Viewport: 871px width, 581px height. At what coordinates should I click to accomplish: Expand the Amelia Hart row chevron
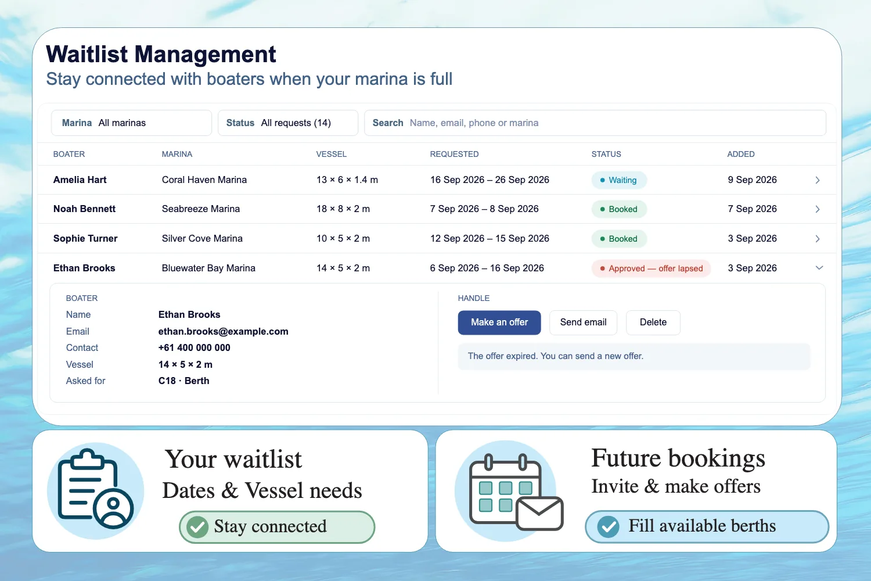tap(818, 180)
